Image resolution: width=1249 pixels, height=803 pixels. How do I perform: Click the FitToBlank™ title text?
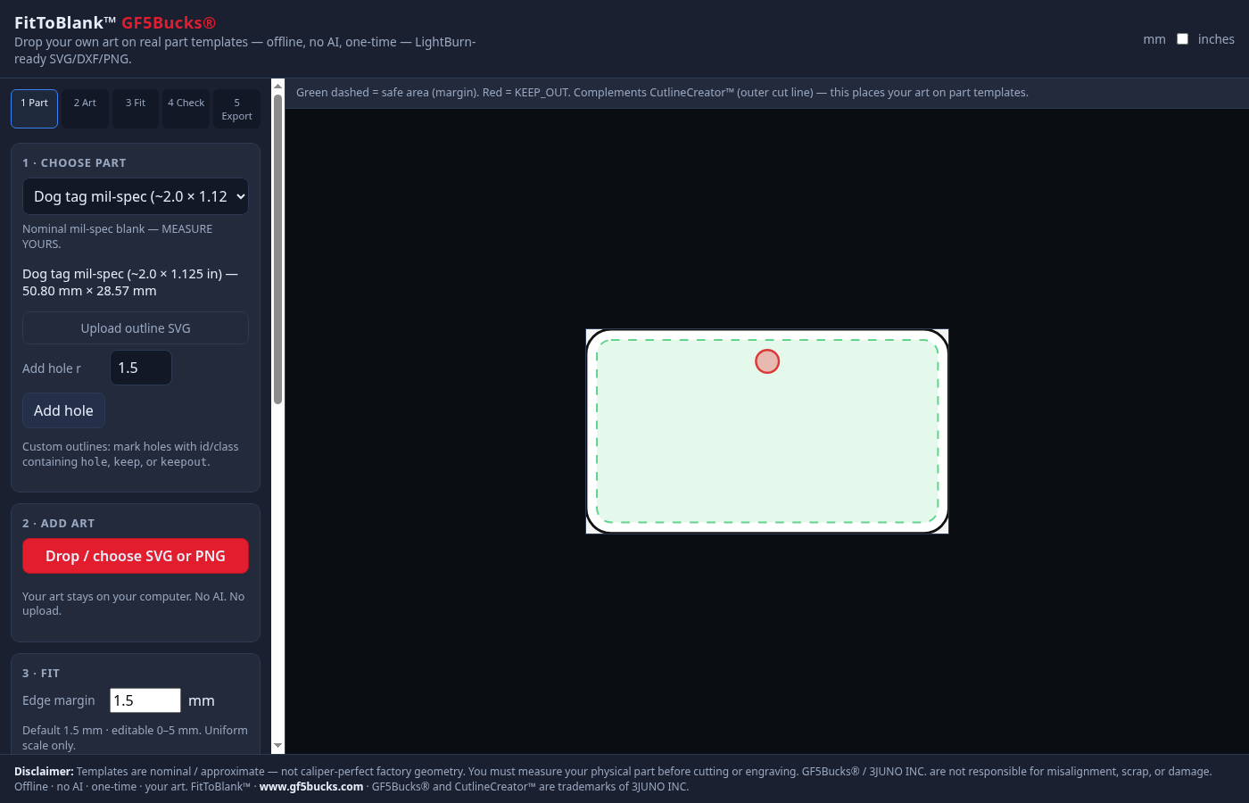tap(65, 23)
